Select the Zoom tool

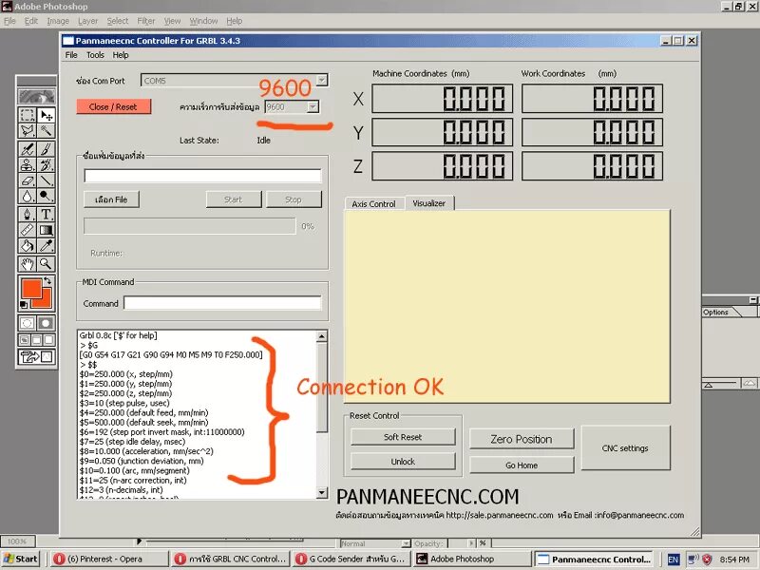pyautogui.click(x=46, y=264)
